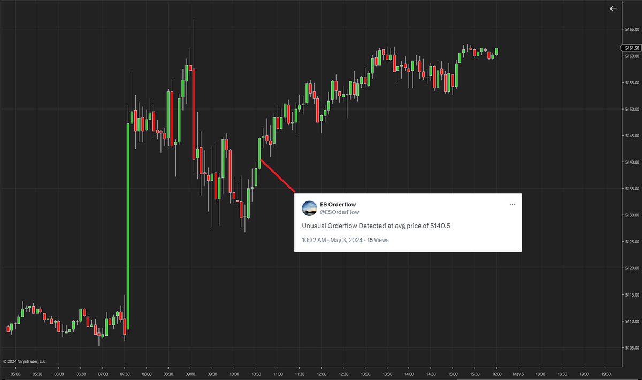Click the 5115.00 price axis label
The width and height of the screenshot is (642, 380).
632,295
